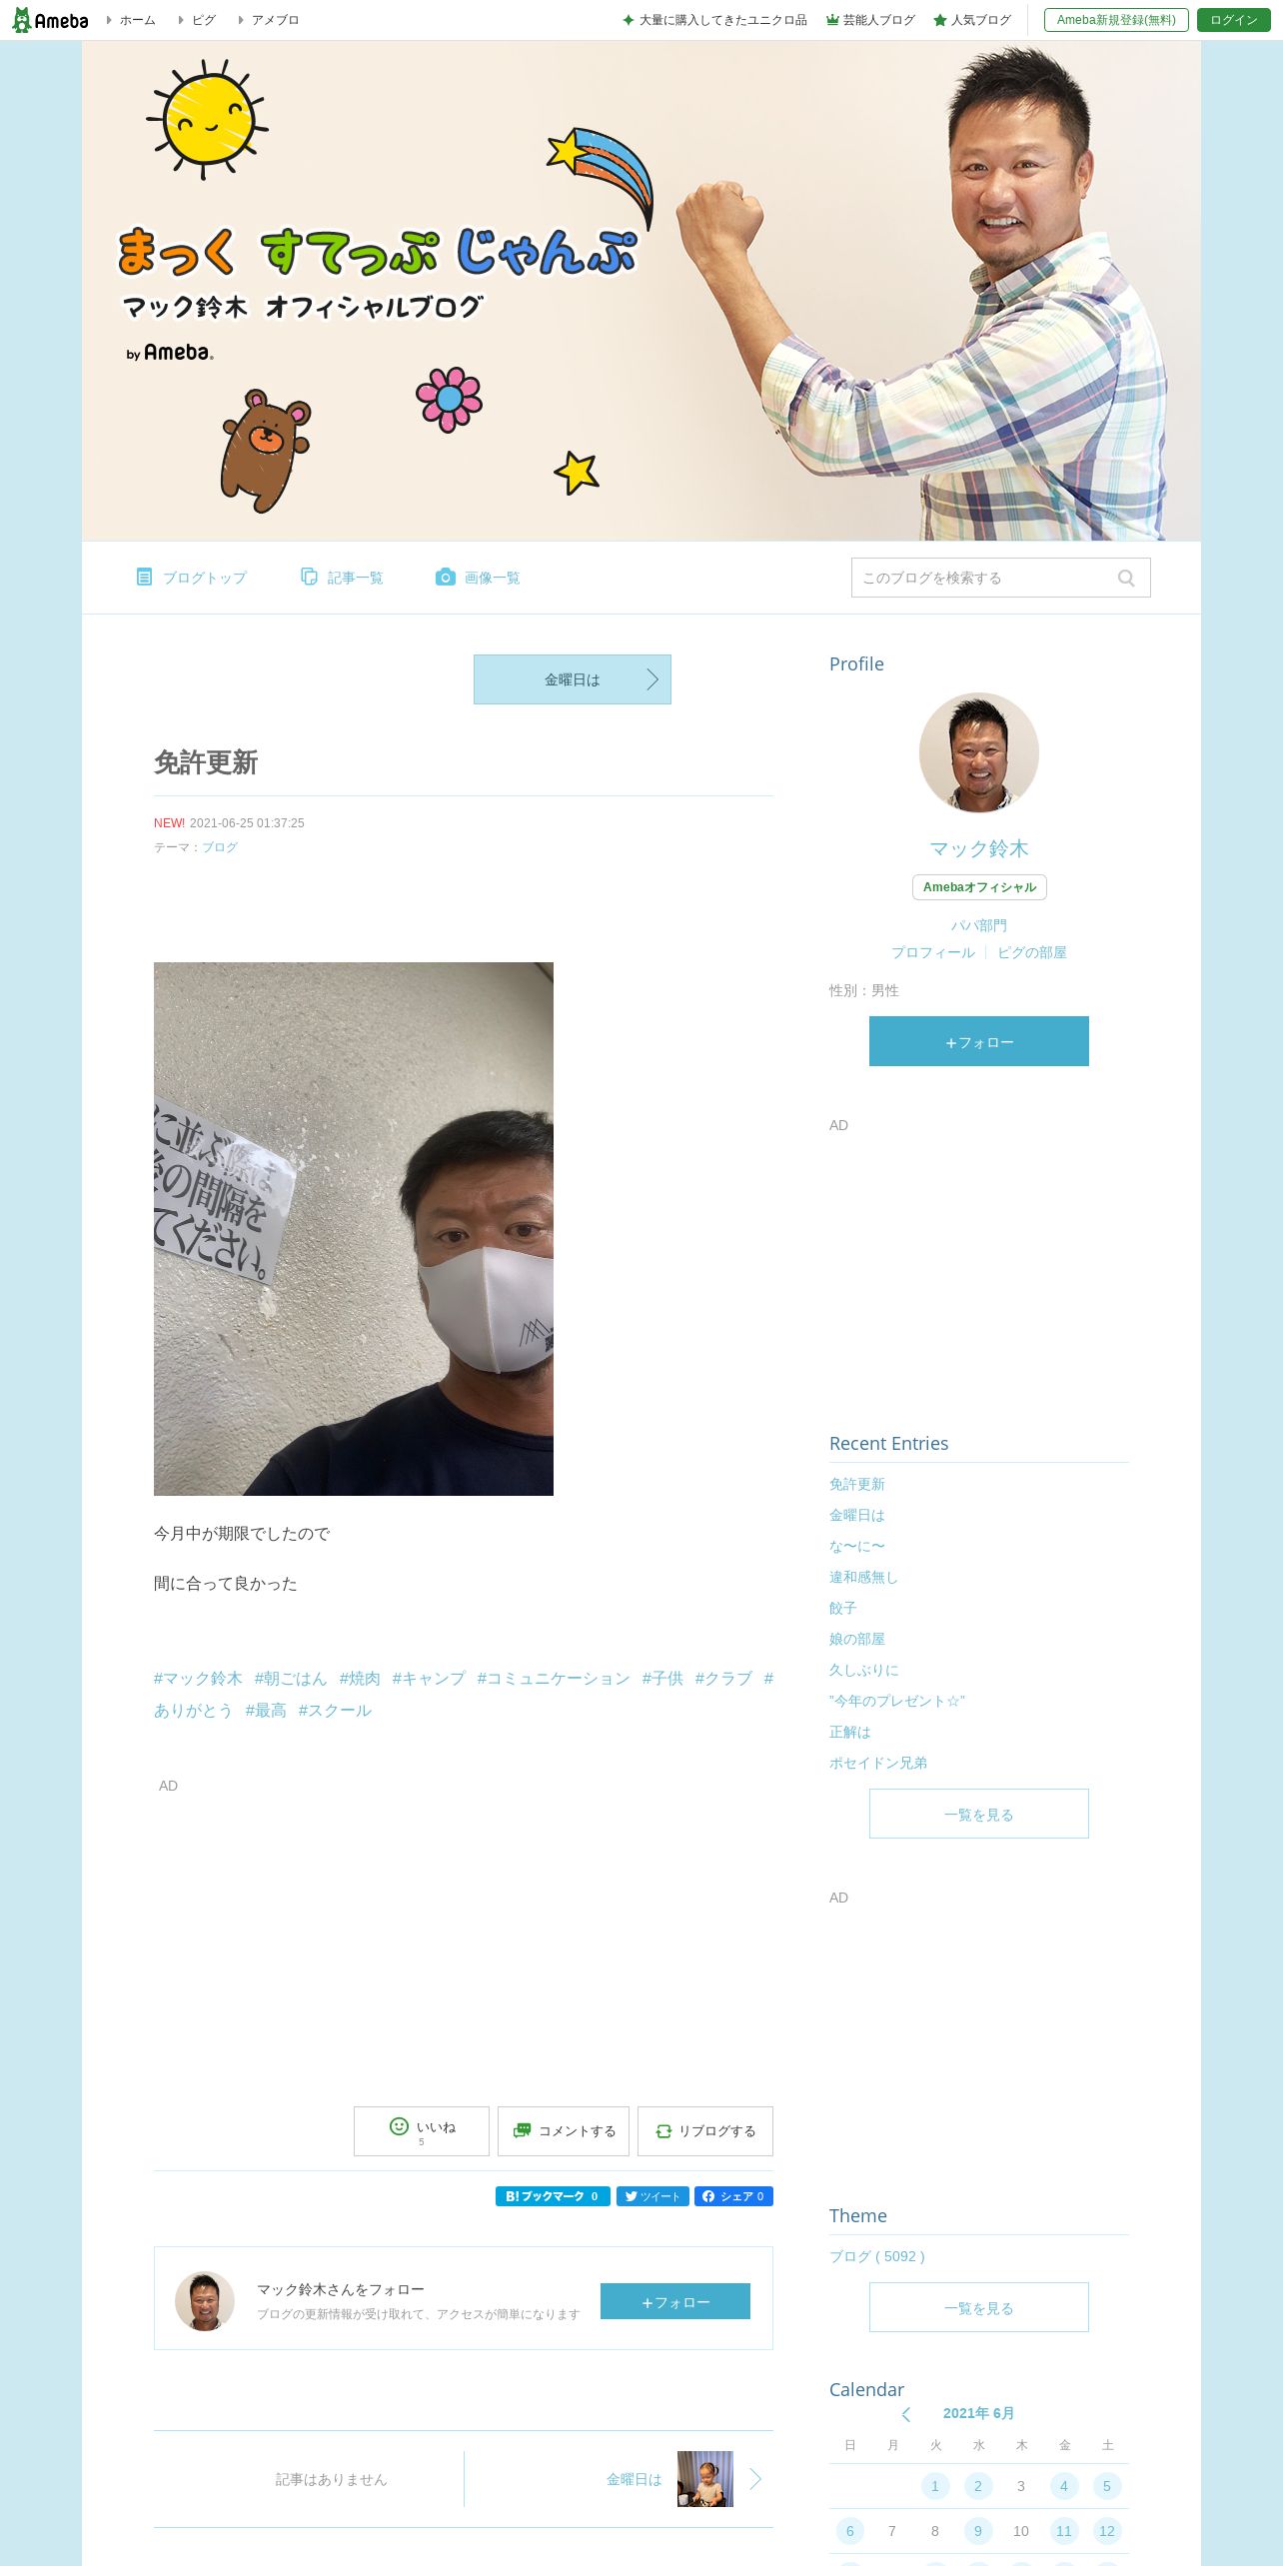This screenshot has height=2566, width=1283.
Task: Click the Facebook シェア button
Action: 733,2196
